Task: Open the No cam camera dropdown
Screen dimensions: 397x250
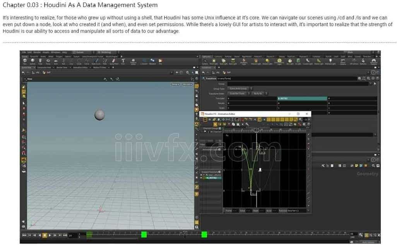Action: [x=187, y=84]
